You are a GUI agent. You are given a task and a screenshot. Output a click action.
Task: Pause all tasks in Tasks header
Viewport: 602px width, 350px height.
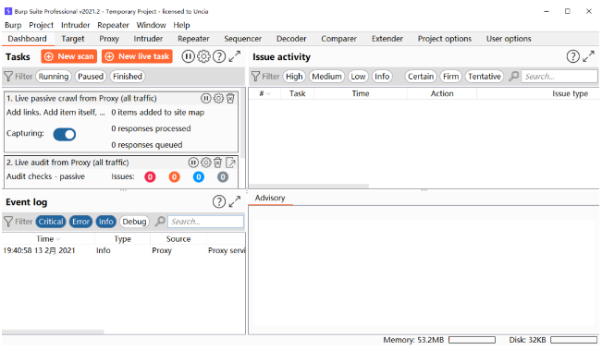click(x=188, y=56)
